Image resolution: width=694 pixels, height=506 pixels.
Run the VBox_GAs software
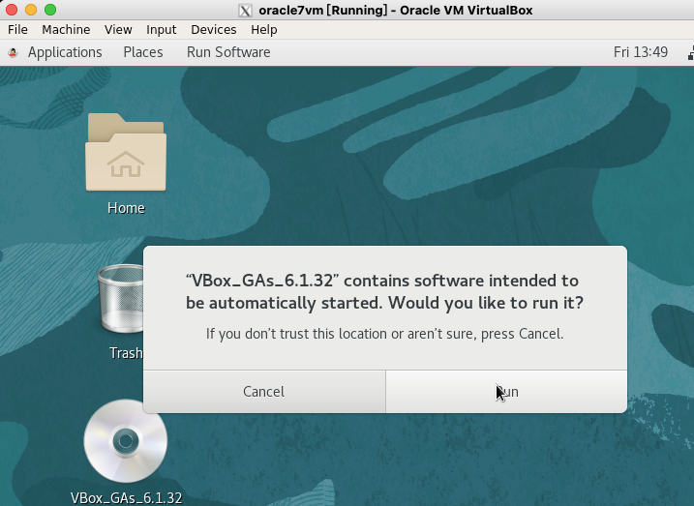[x=506, y=392]
